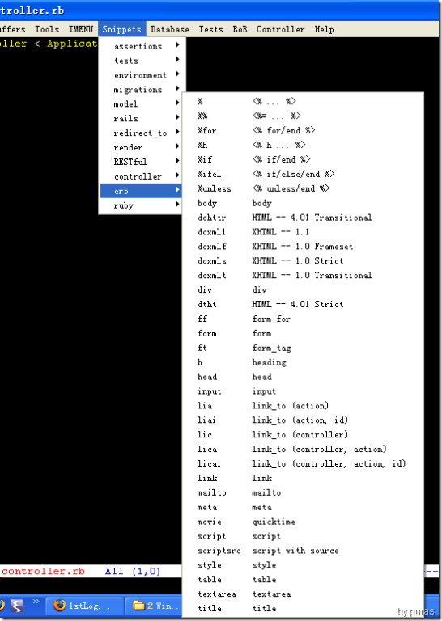Open the Controller menu in the menu bar
Viewport: 442px width, 621px height.
(280, 29)
